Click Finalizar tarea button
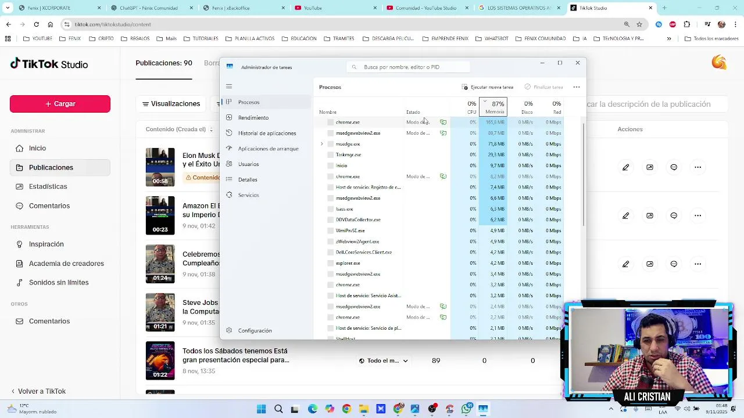The image size is (744, 418). click(543, 87)
